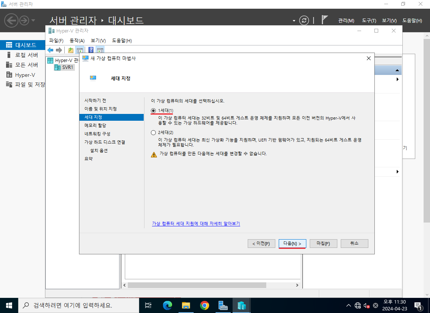Maximize the Hyper-V 관리자 window

pyautogui.click(x=376, y=31)
